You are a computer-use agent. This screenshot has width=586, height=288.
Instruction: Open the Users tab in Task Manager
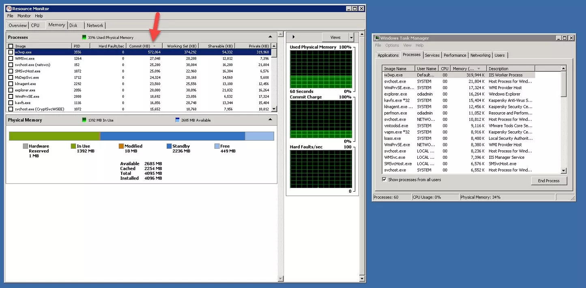pyautogui.click(x=500, y=55)
